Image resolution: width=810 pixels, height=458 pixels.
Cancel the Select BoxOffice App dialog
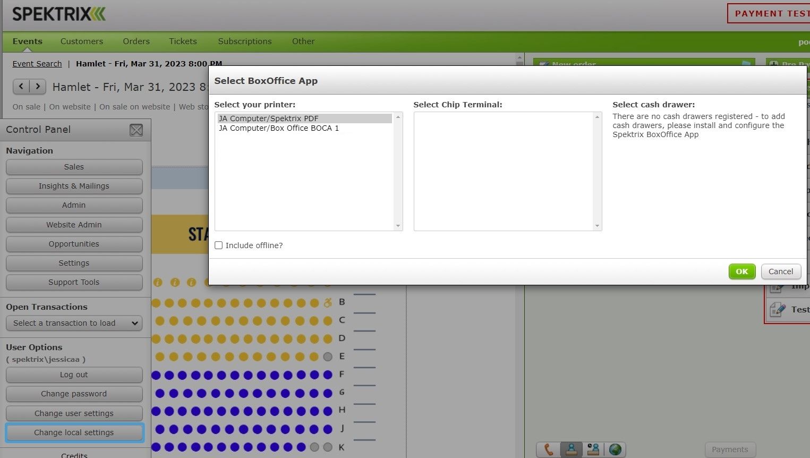coord(781,272)
